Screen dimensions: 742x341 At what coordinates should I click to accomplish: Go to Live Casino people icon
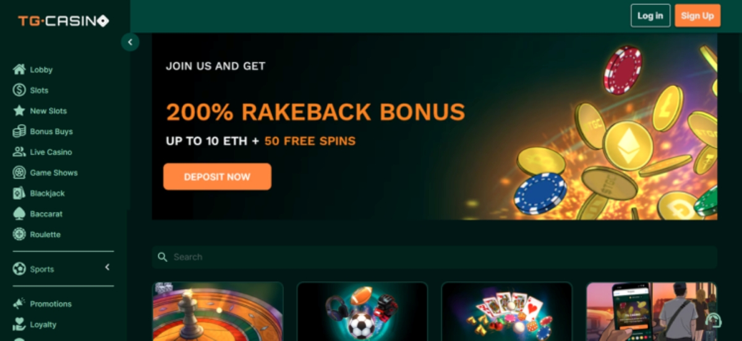coord(19,152)
